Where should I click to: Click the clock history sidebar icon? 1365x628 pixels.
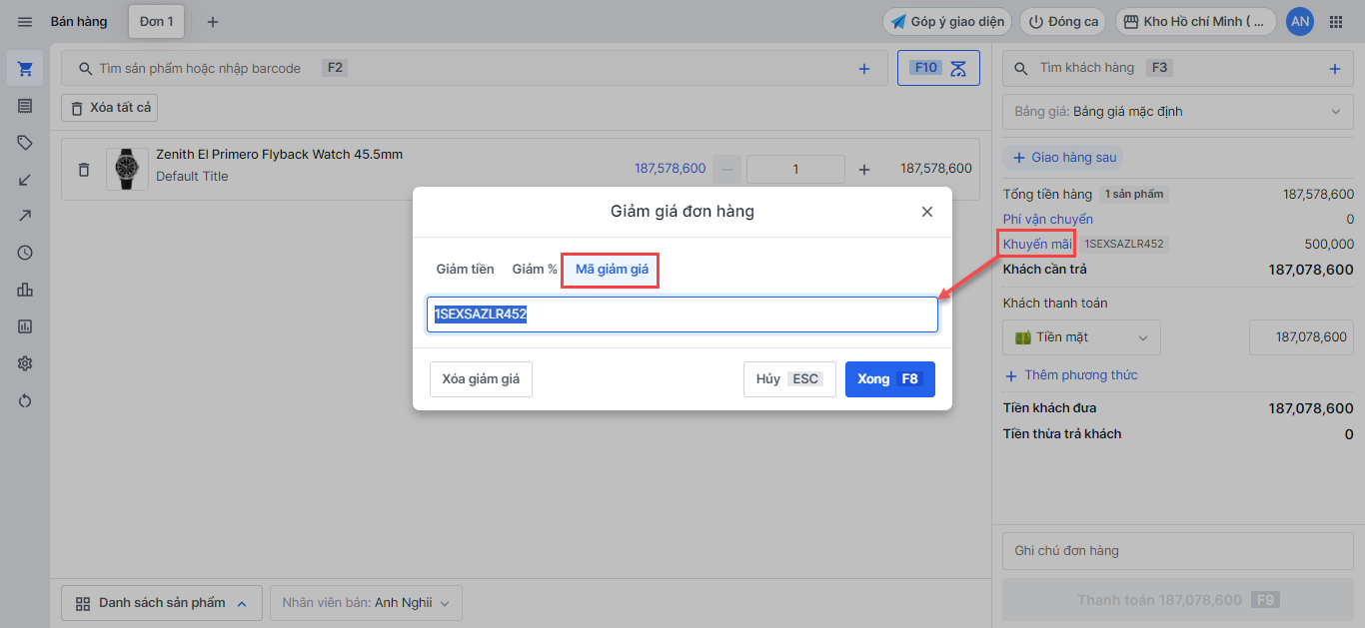tap(25, 254)
